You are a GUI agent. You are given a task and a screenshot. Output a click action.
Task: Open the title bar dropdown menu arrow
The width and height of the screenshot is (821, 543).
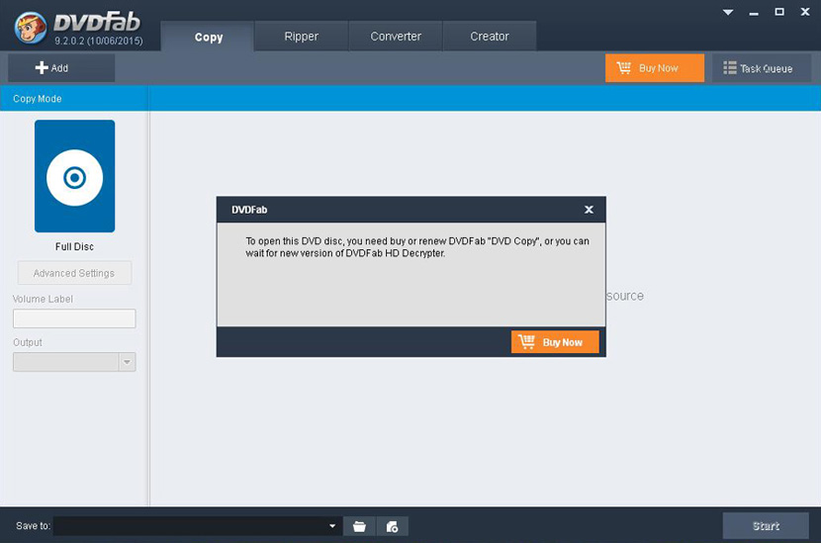(728, 13)
